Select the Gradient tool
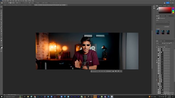The height and width of the screenshot is (98, 175). click(x=1, y=28)
